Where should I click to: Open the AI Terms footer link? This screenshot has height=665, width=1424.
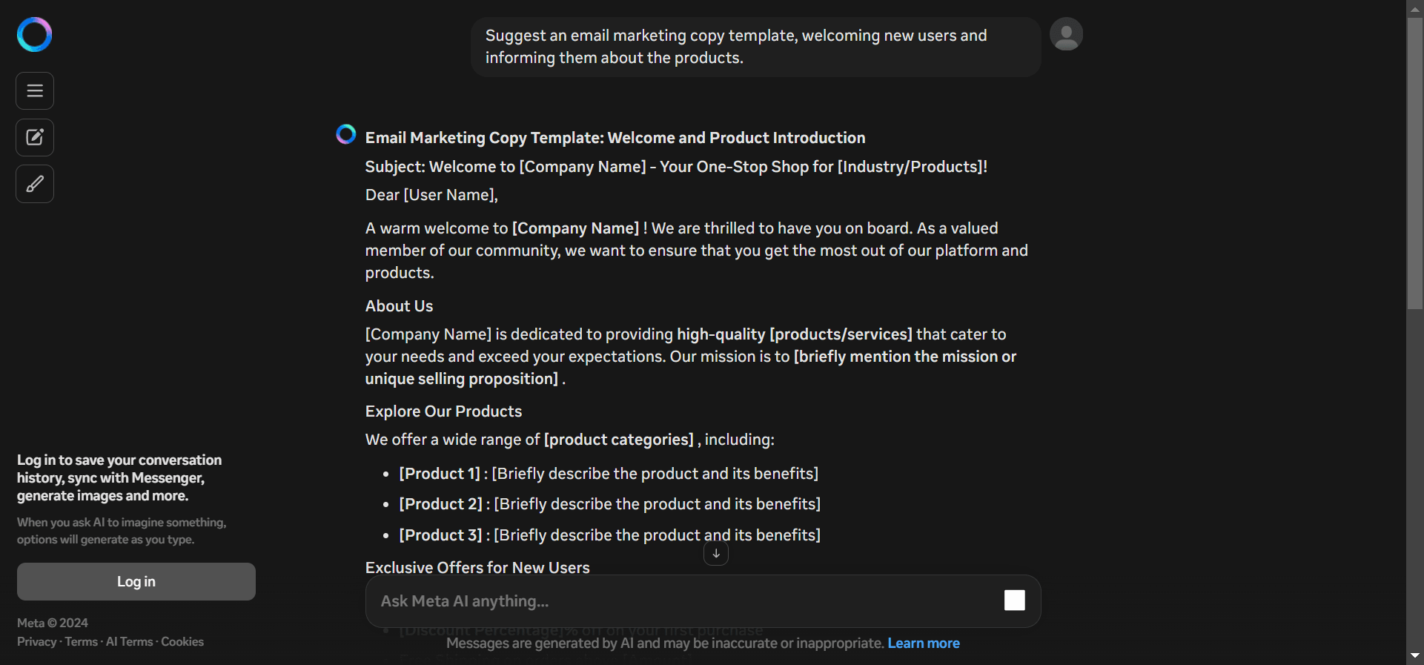click(129, 642)
